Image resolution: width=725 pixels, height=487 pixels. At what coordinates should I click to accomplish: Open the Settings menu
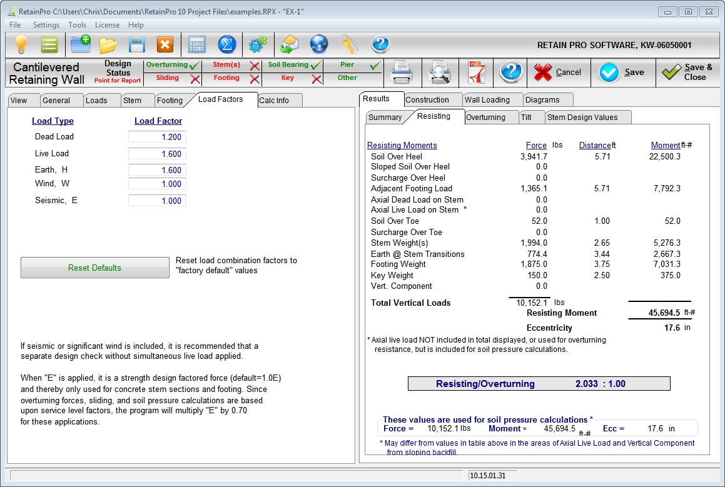click(x=46, y=25)
